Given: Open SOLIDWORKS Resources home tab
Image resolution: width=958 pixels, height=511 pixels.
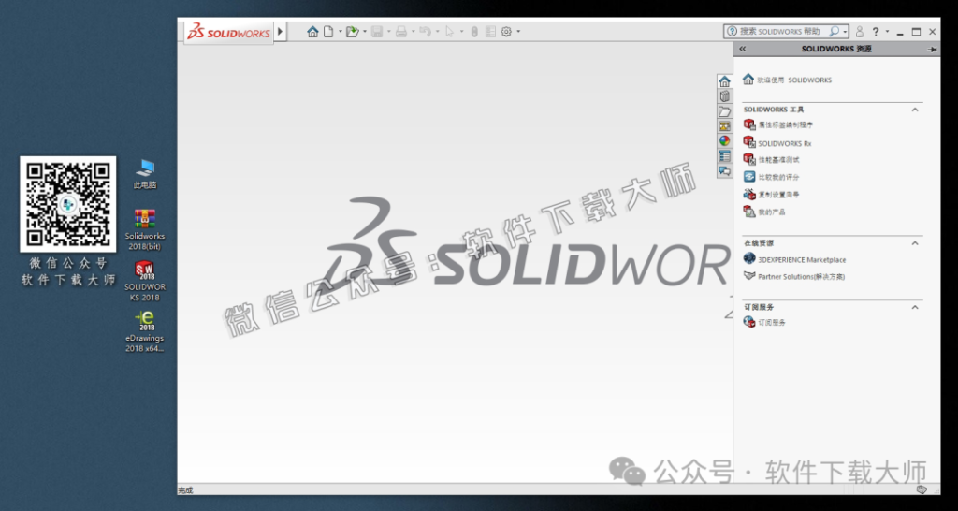Looking at the screenshot, I should (x=725, y=81).
